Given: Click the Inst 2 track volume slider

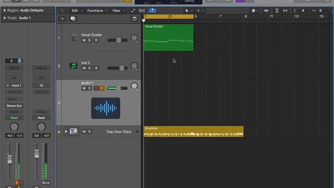Looking at the screenshot, I should click(117, 68).
